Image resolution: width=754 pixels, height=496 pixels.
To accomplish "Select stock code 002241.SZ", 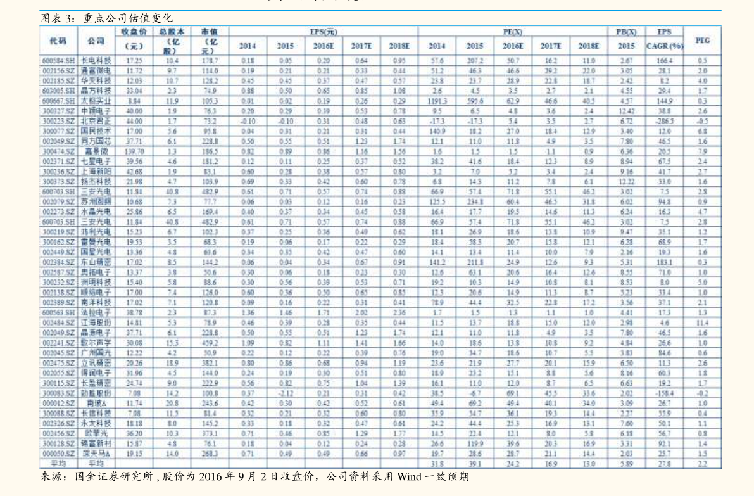I will click(58, 343).
